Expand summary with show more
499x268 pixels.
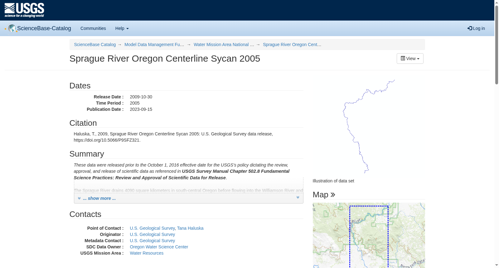coord(99,198)
